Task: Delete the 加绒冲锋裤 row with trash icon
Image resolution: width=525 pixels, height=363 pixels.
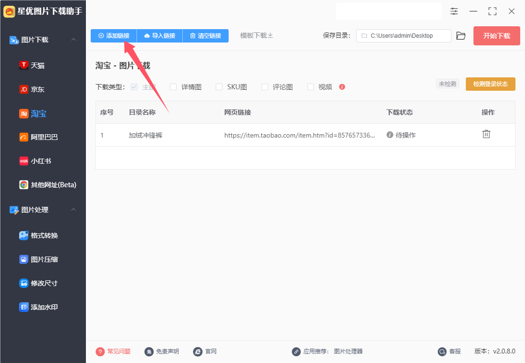Action: point(486,134)
